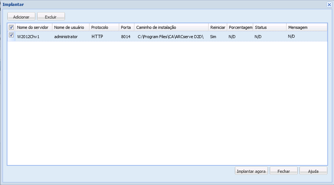The width and height of the screenshot is (334, 185).
Task: Close the Implantar dialog with X icon
Action: [x=329, y=4]
